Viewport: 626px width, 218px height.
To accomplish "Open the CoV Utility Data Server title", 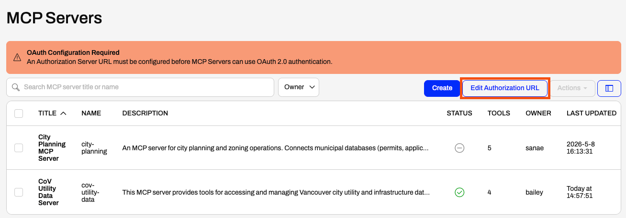I will click(x=48, y=192).
